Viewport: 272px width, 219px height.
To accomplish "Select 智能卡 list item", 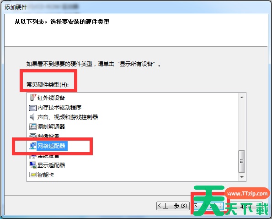I will (x=46, y=175).
